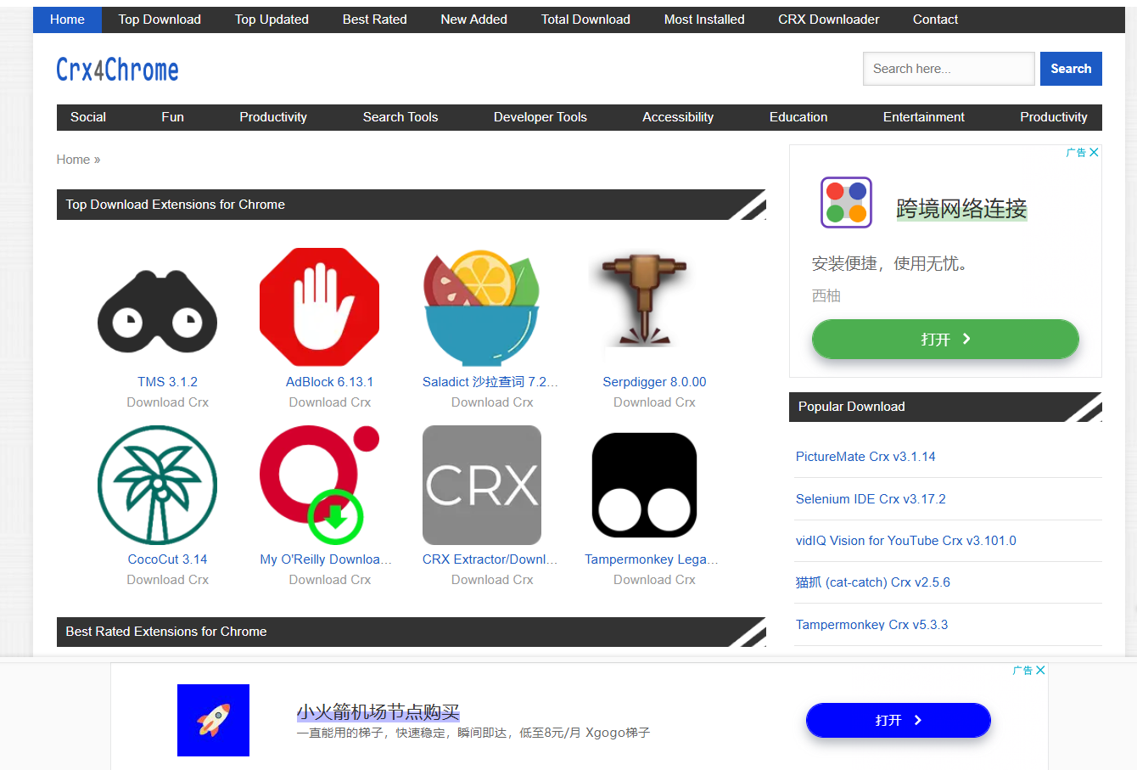Image resolution: width=1137 pixels, height=770 pixels.
Task: Open the My O'Reilly Downloader title link
Action: point(326,559)
